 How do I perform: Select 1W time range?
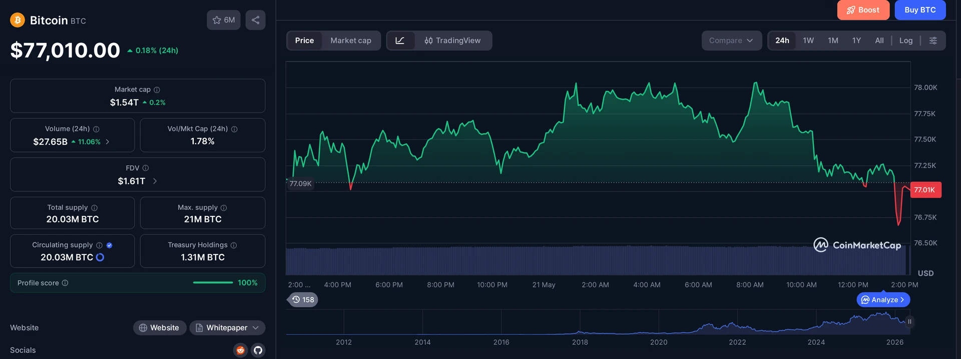coord(808,40)
